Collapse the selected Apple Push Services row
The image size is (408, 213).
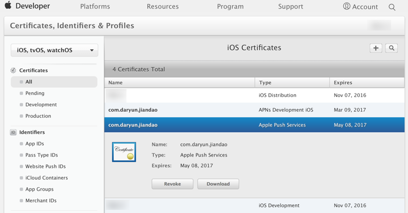[254, 125]
